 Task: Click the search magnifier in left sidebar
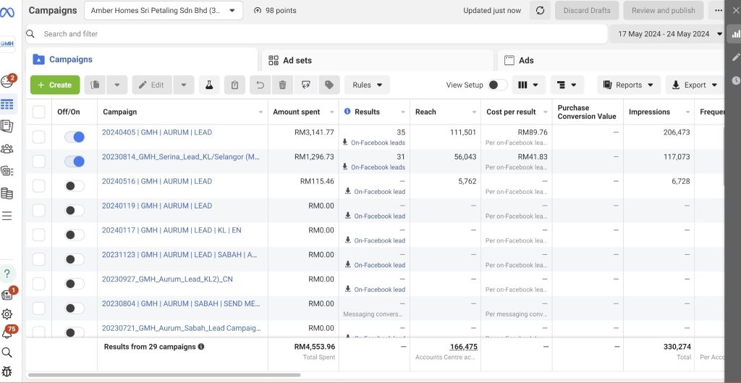click(x=7, y=353)
